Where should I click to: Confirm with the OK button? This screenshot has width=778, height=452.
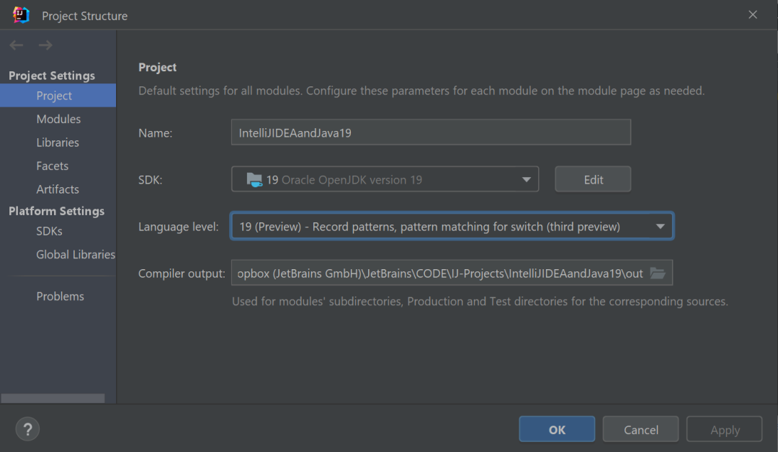(x=557, y=429)
